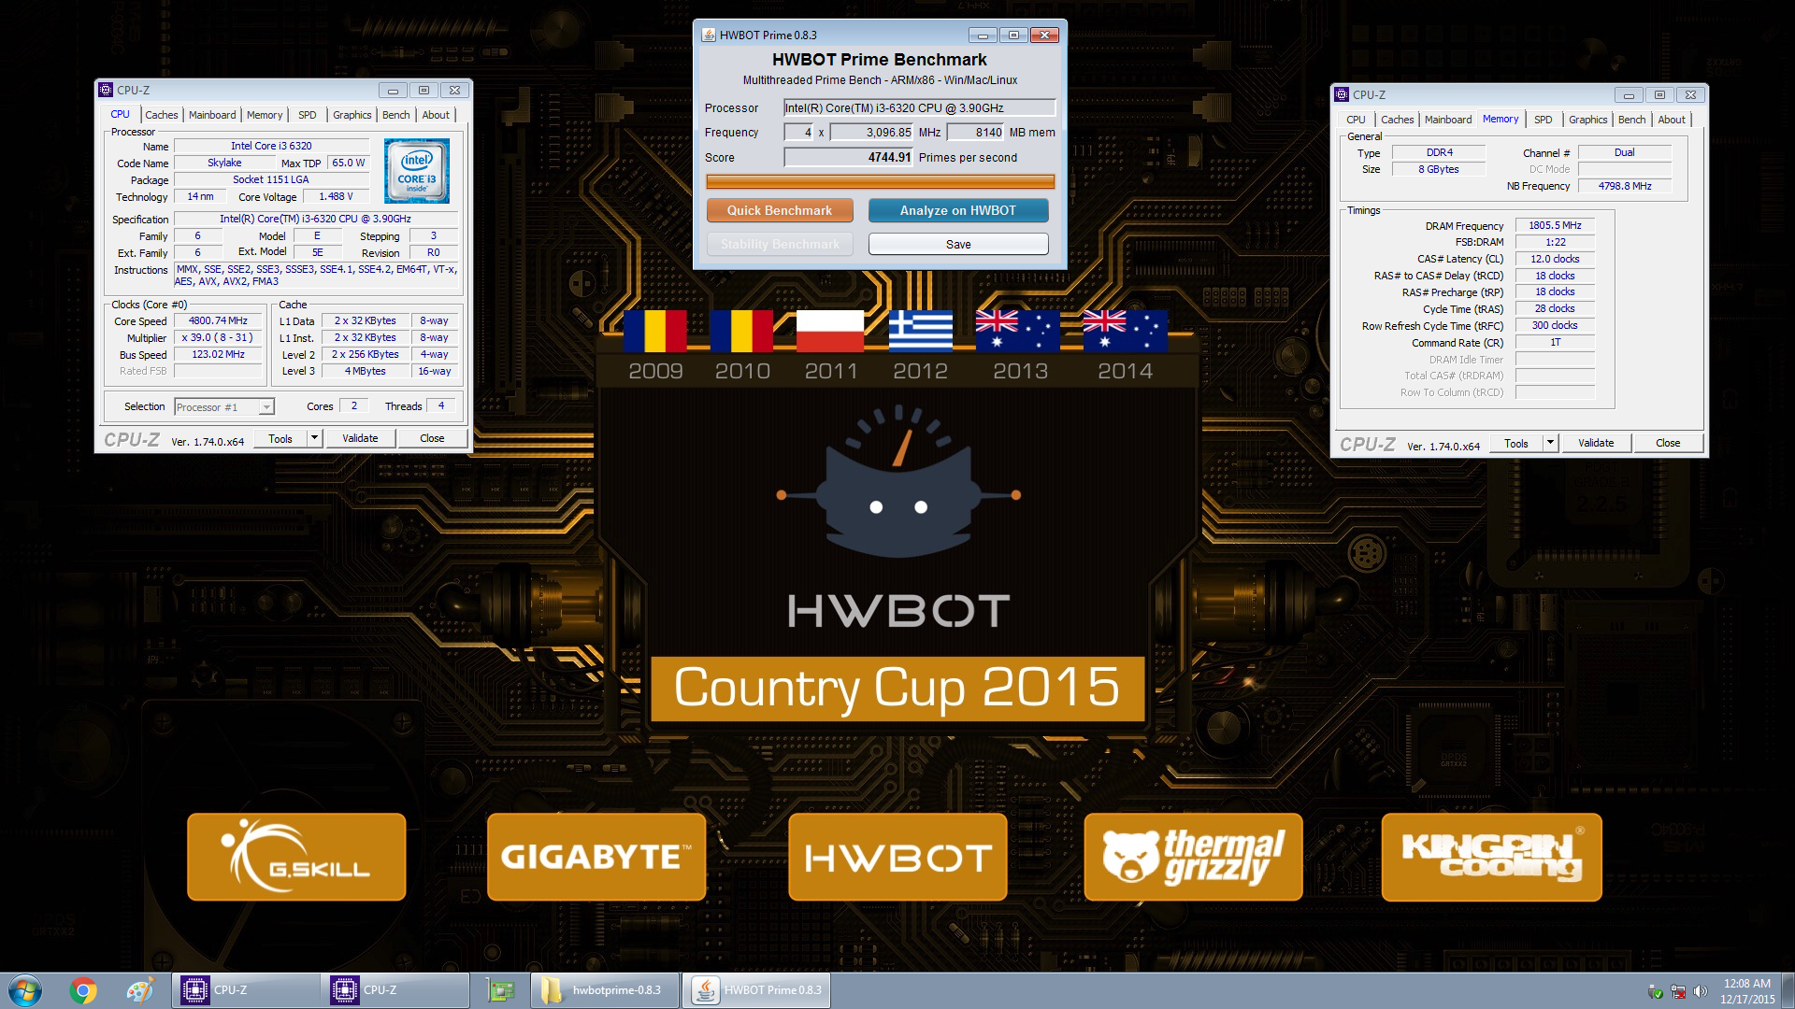Click the Processor name field in HWBOT Prime

pos(920,108)
